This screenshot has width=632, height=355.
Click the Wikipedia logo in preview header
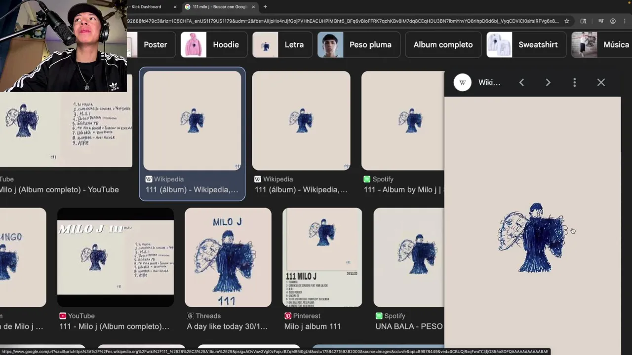pyautogui.click(x=463, y=82)
